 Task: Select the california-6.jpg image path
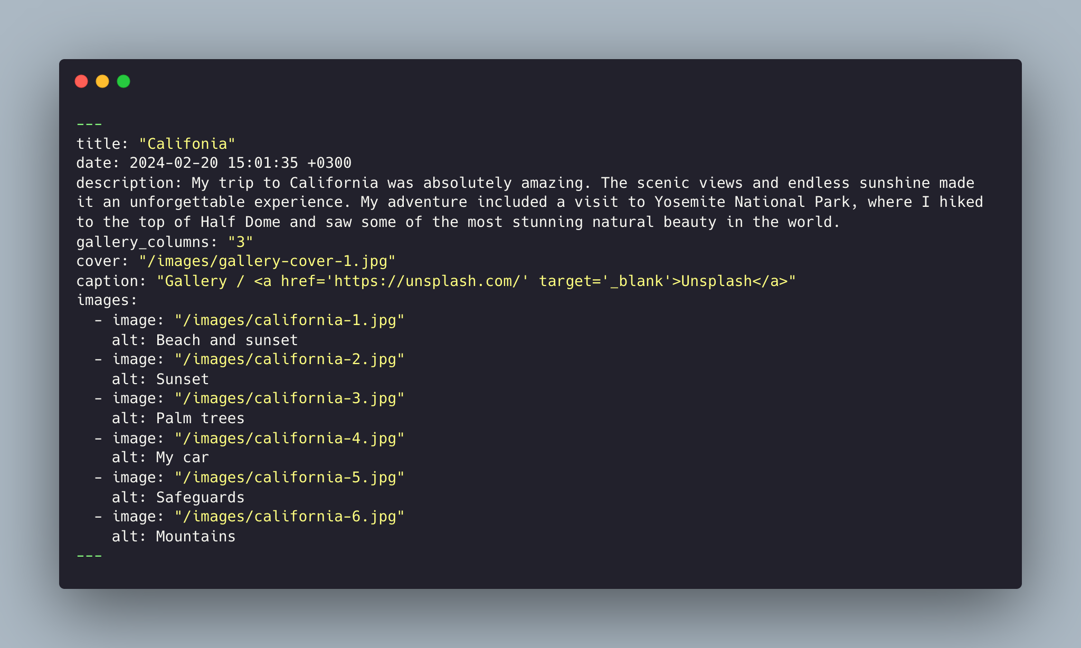[289, 516]
